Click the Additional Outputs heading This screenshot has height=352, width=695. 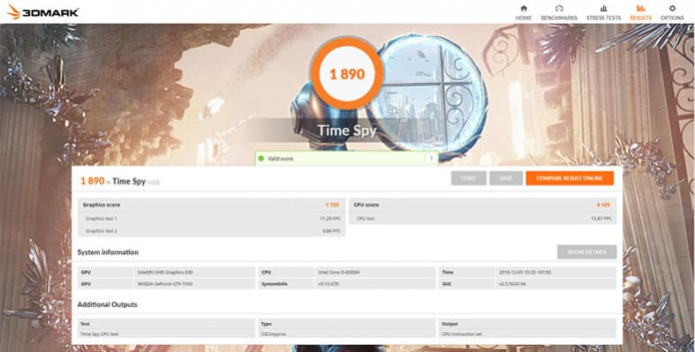[107, 304]
